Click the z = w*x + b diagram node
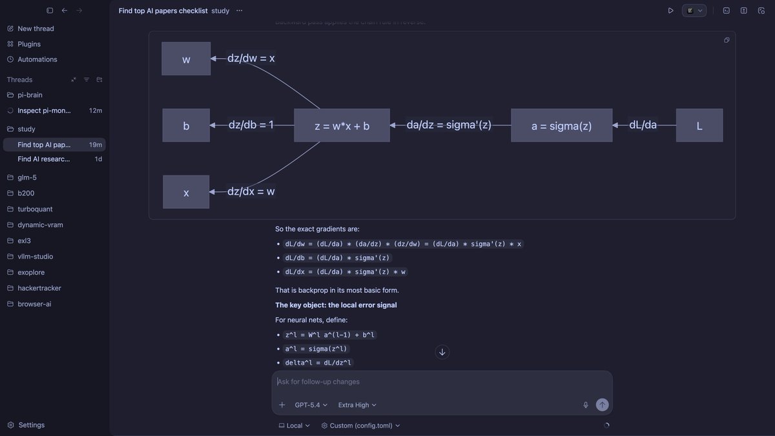This screenshot has width=775, height=436. point(342,125)
